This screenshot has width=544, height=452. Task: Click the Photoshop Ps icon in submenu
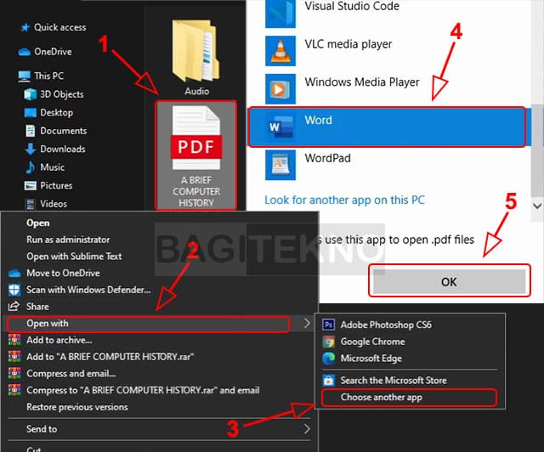329,325
